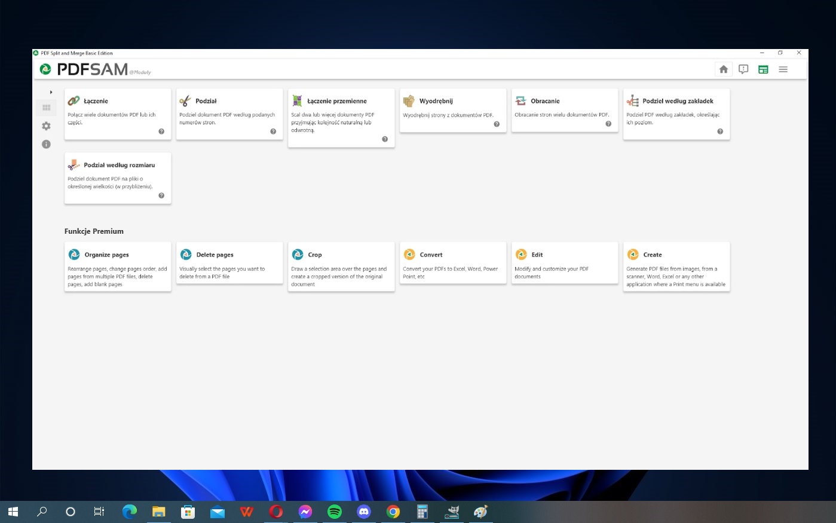Click the Wyodrębnij extract icon

point(409,101)
